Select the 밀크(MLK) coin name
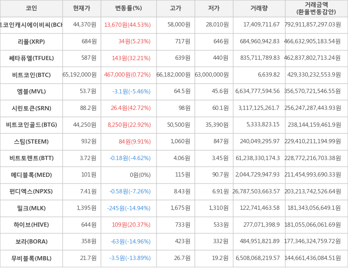Screen dimensions: 348x268 pos(31,208)
